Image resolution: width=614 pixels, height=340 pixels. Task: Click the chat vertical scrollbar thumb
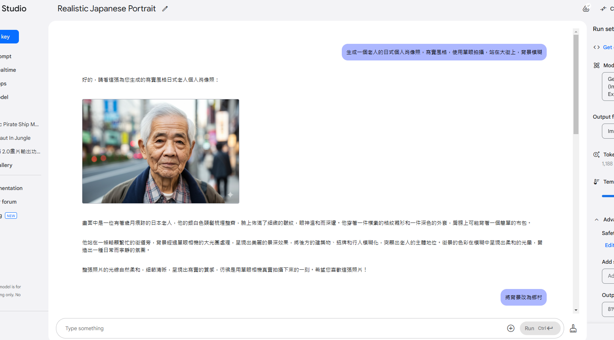click(576, 84)
